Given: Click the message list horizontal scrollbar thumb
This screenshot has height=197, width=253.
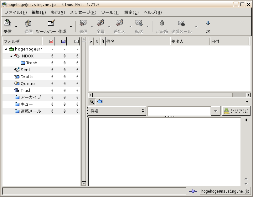Looking at the screenshot, I should pos(163,95).
